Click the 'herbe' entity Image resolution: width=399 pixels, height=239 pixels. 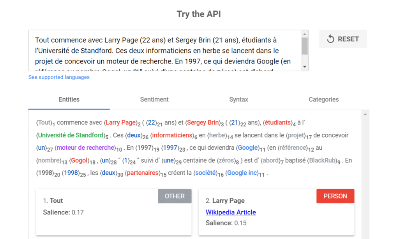[217, 135]
